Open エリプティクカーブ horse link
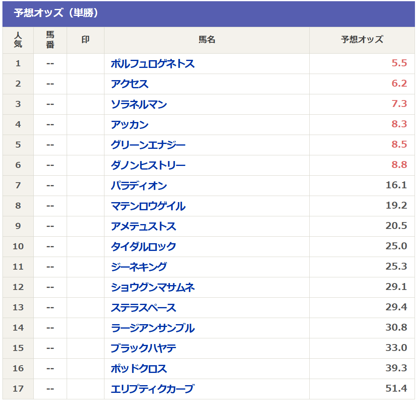The image size is (417, 401). 152,389
